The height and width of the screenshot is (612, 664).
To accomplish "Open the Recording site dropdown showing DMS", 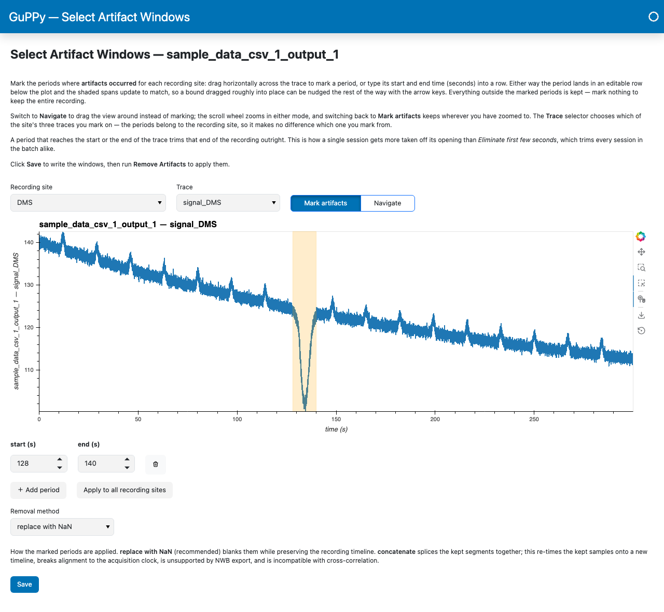I will point(88,203).
